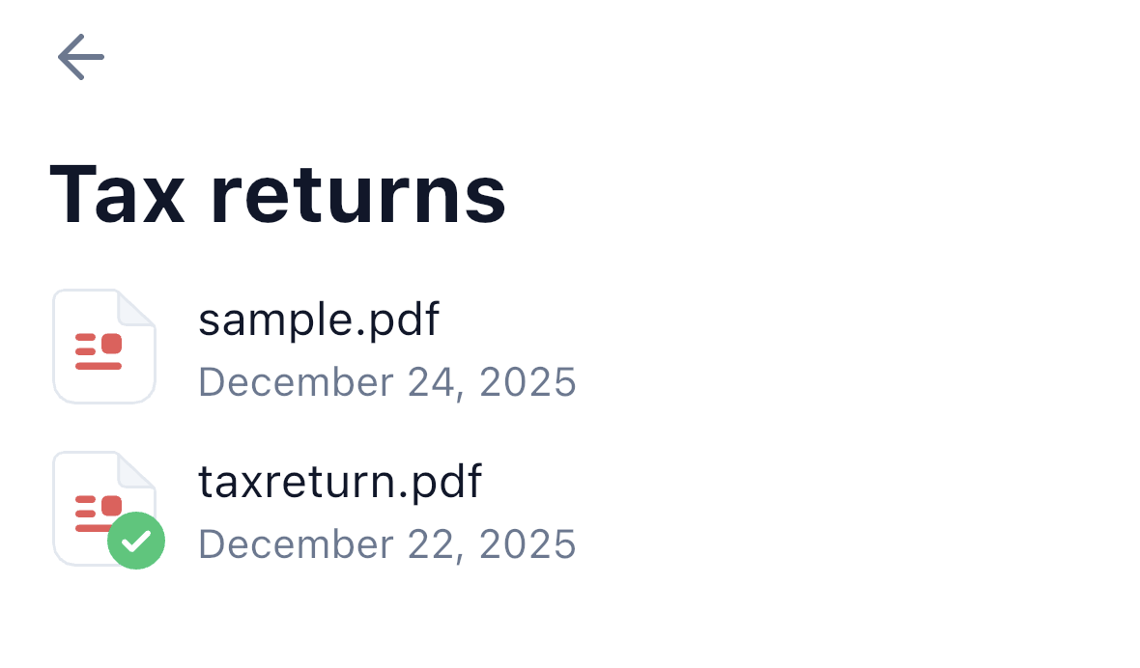
Task: Click the folded page corner of sample.pdf icon
Action: click(x=136, y=307)
